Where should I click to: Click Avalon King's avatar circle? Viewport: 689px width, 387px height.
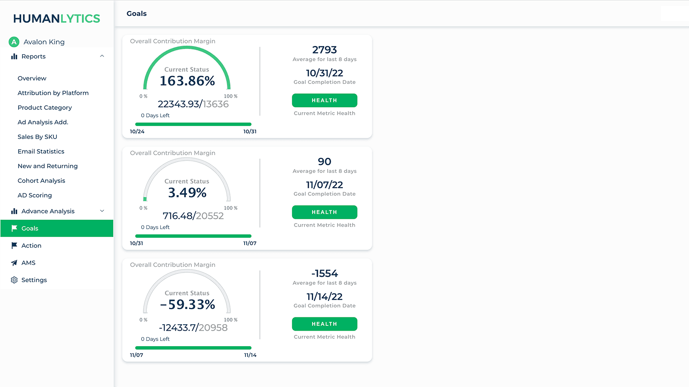click(x=13, y=41)
